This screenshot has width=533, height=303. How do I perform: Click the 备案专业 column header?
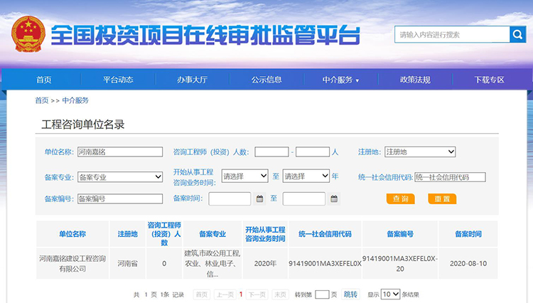pyautogui.click(x=212, y=234)
